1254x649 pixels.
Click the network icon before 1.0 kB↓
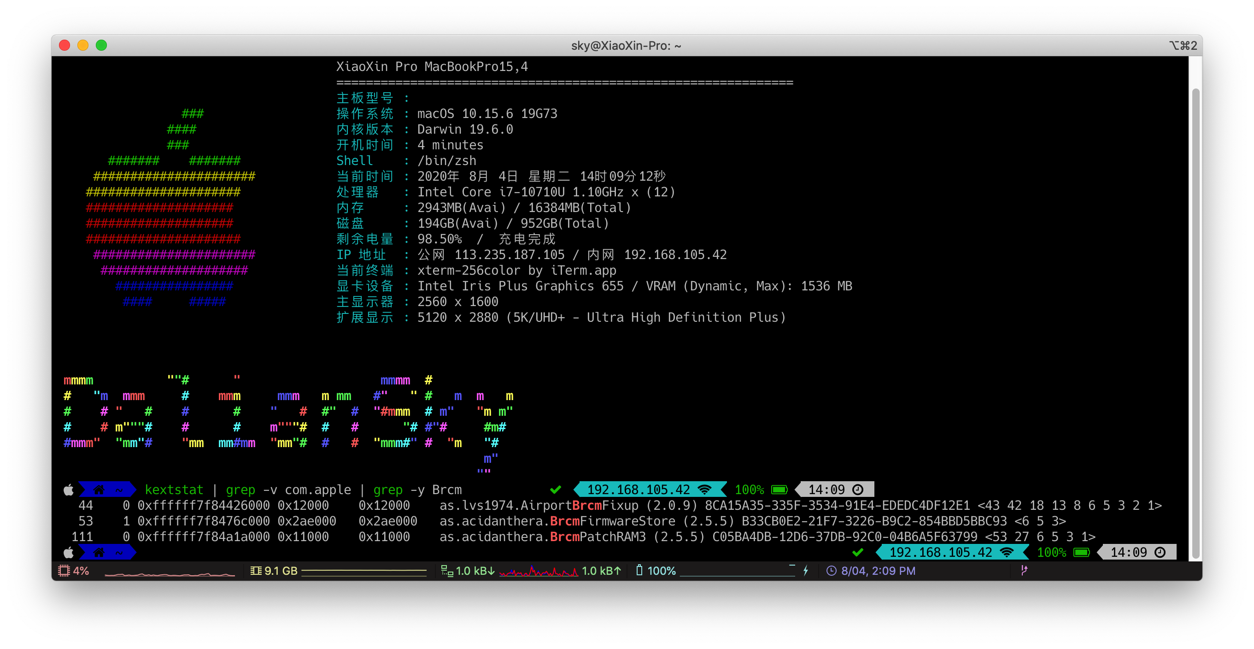pos(446,571)
